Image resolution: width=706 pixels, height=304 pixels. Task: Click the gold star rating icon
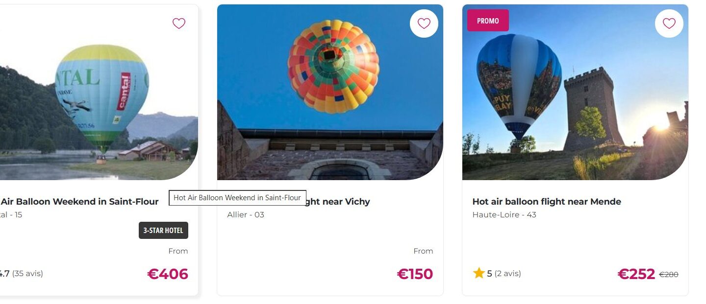click(479, 273)
